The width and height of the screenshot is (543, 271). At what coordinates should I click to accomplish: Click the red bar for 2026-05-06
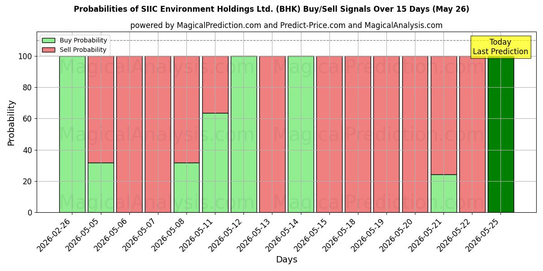[129, 134]
